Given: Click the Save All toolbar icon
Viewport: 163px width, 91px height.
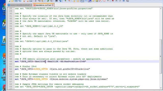Looking at the screenshot, I should [20, 1].
